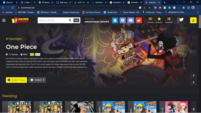Open the Anime list menu
This screenshot has height=113, width=201.
click(x=150, y=20)
